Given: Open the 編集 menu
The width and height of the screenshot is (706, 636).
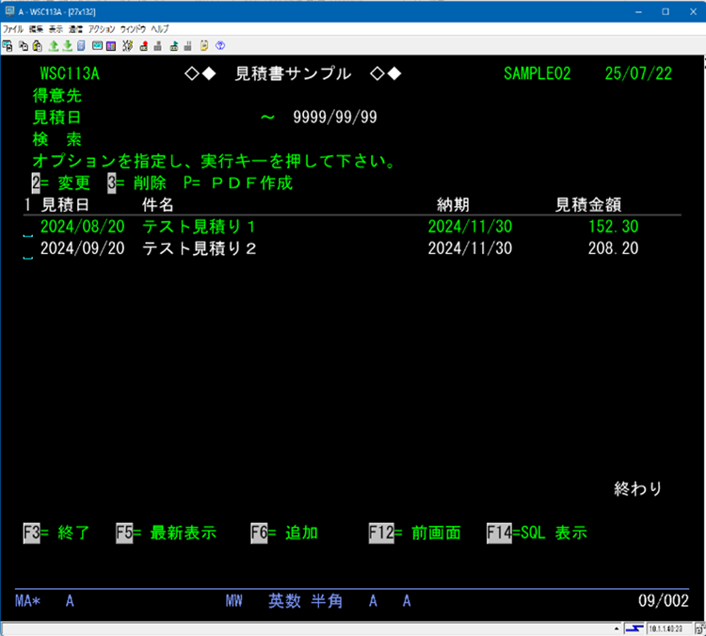Looking at the screenshot, I should coord(36,29).
